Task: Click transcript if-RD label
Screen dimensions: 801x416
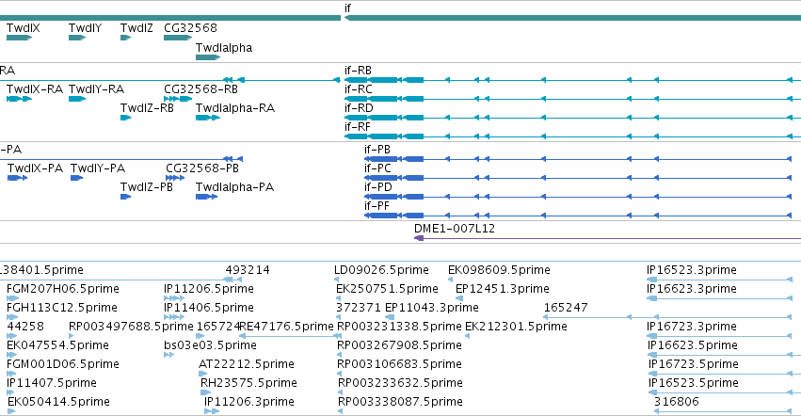Action: coord(359,108)
